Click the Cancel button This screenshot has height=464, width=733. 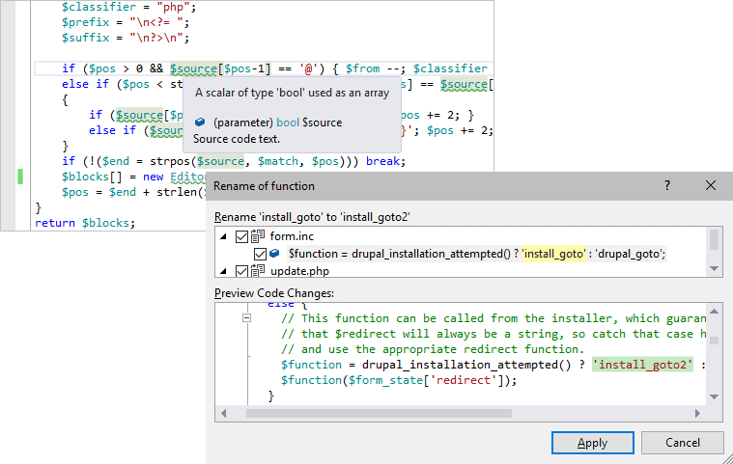click(x=682, y=443)
